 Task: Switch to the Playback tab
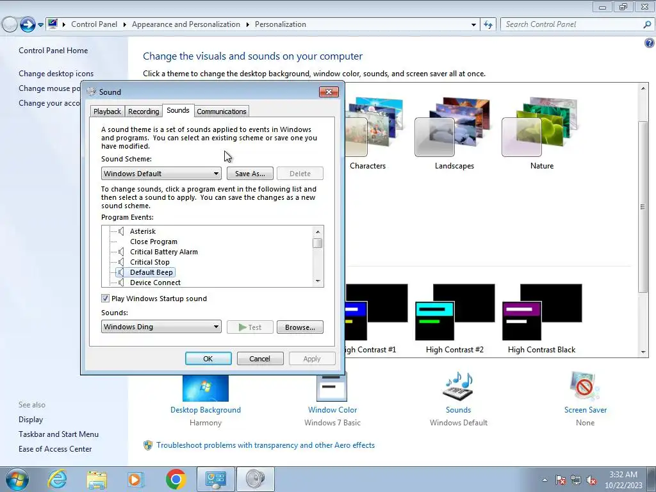[107, 111]
